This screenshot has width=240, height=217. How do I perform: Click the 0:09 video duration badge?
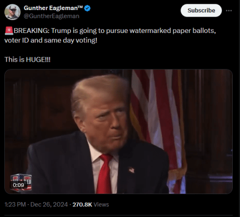[x=18, y=185]
